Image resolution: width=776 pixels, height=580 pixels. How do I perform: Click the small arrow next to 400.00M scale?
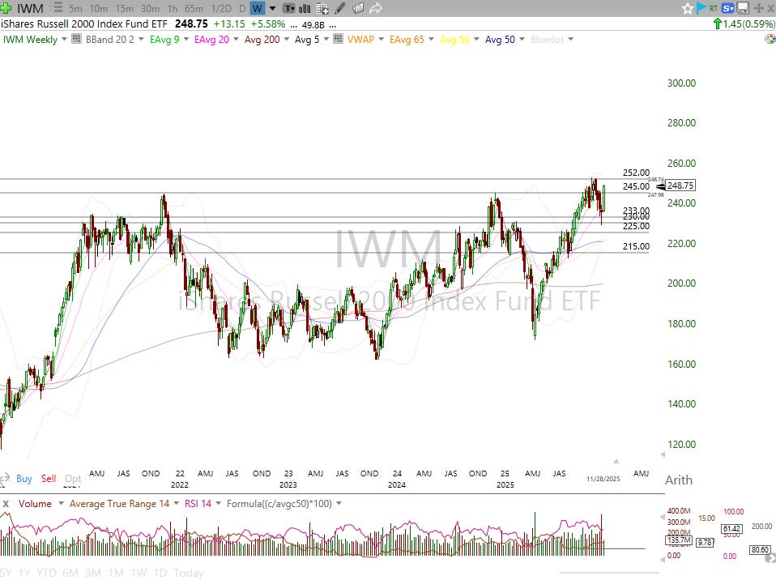point(663,517)
